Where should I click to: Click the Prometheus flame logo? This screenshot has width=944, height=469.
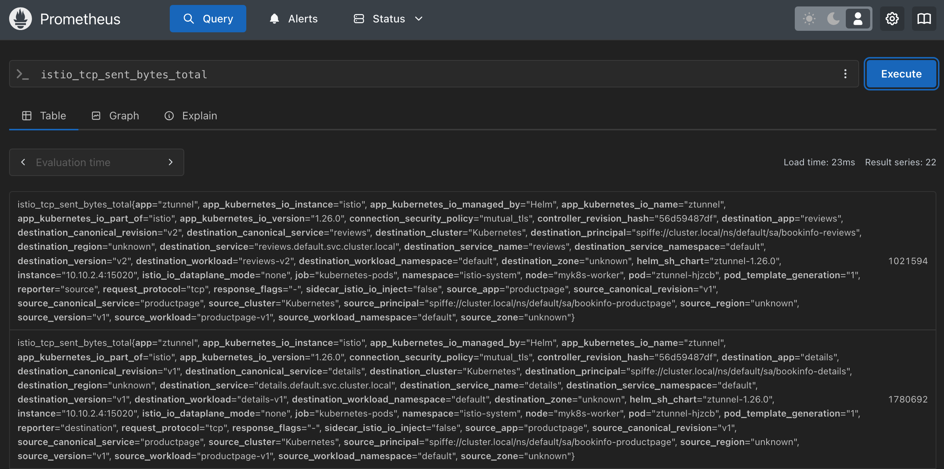[x=21, y=19]
